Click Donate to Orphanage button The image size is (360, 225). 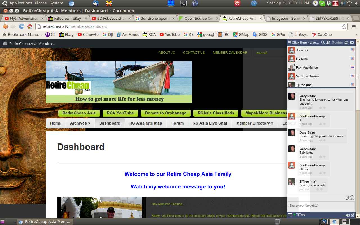[x=166, y=113]
